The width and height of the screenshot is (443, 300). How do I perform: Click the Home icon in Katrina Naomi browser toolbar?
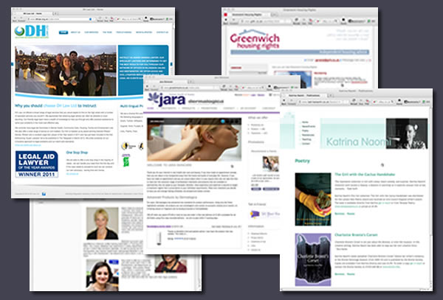pos(399,101)
